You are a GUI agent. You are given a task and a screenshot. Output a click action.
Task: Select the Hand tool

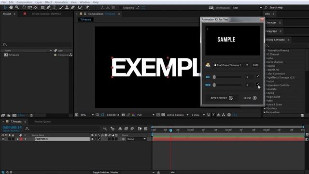click(x=11, y=8)
